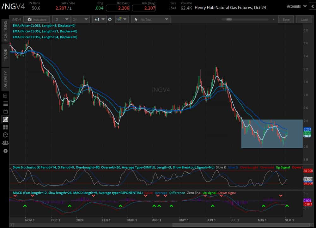
Task: Click the help question mark icon
Action: [x=4, y=151]
